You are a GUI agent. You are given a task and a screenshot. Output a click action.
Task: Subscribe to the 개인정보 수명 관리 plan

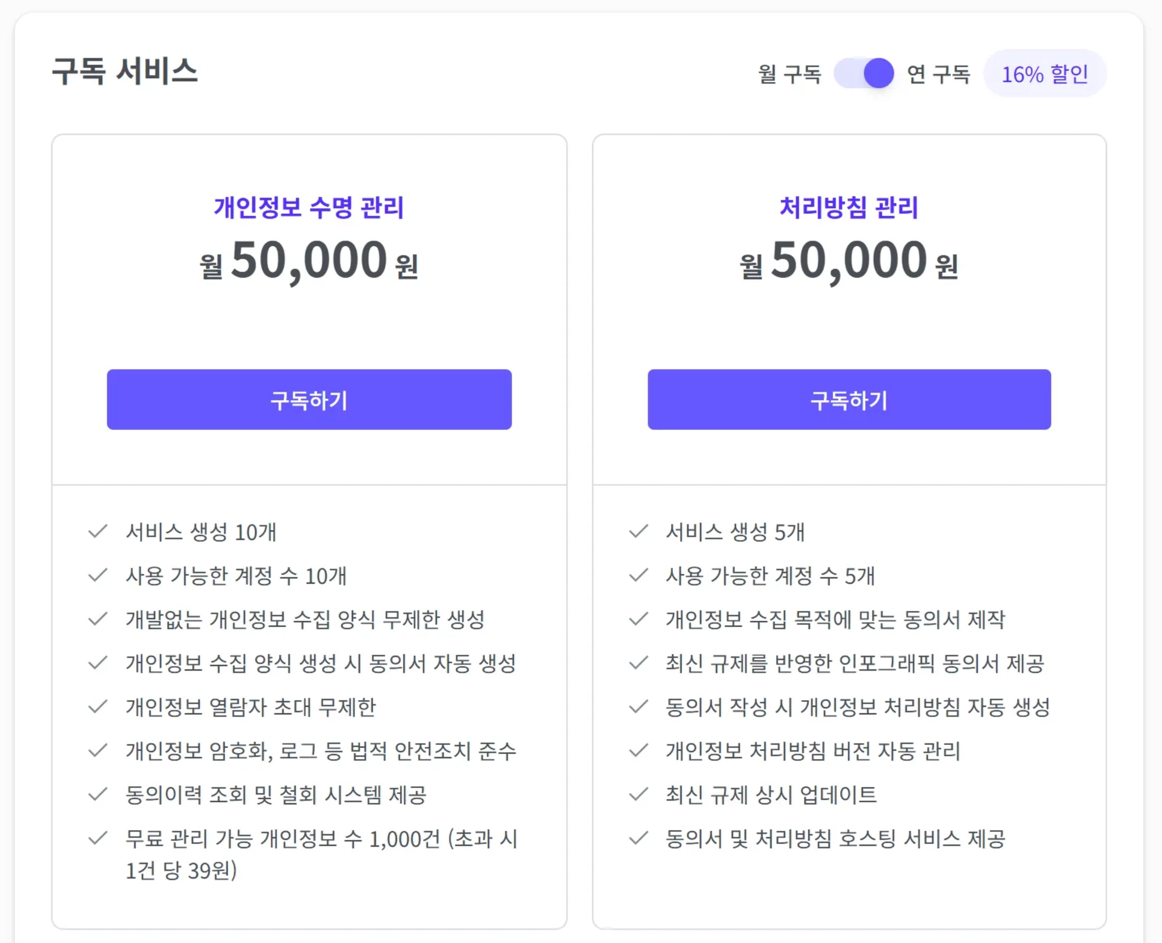[x=309, y=399]
